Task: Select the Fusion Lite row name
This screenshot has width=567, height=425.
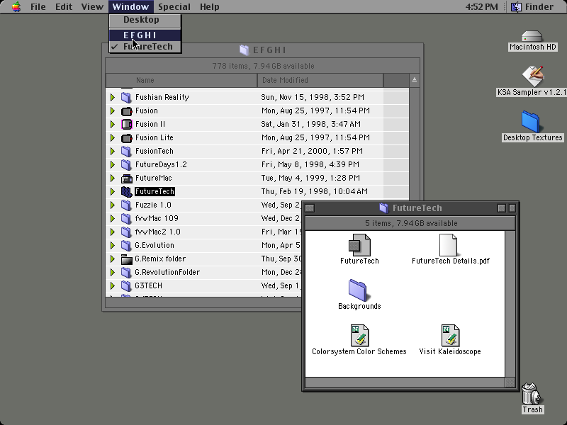Action: point(154,137)
